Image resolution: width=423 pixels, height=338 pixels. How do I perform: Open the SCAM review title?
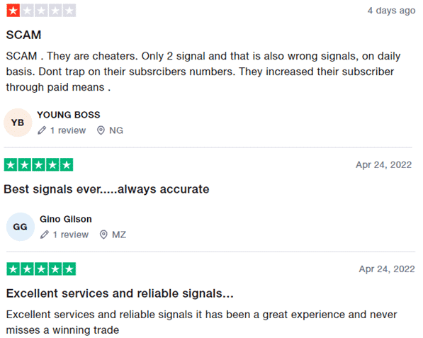(24, 35)
